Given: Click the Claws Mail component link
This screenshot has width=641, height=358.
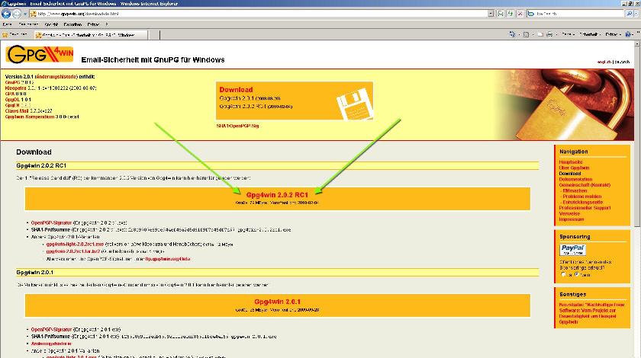Looking at the screenshot, I should point(17,111).
